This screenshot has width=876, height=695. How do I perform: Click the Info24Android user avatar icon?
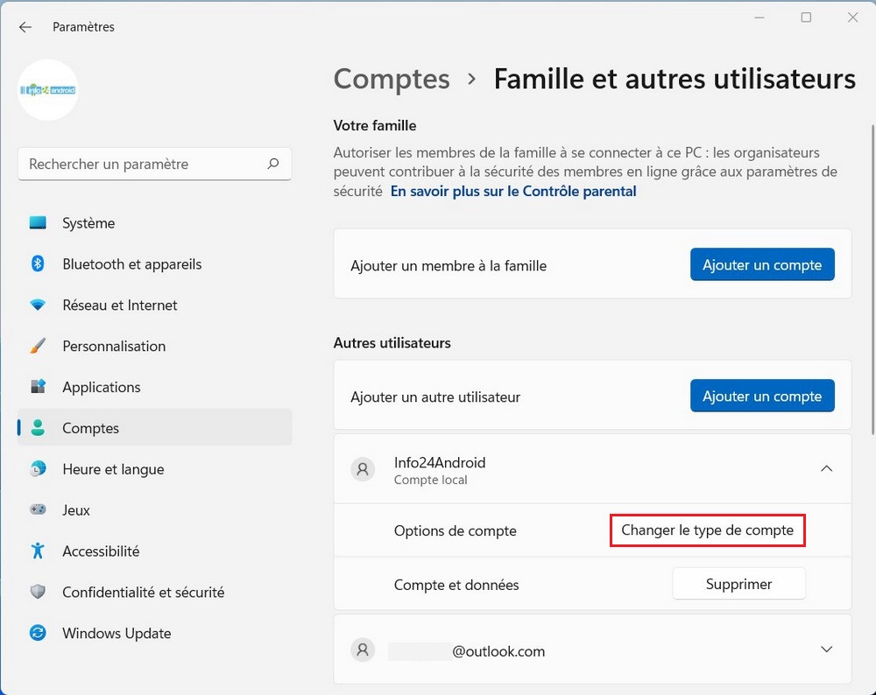tap(363, 469)
